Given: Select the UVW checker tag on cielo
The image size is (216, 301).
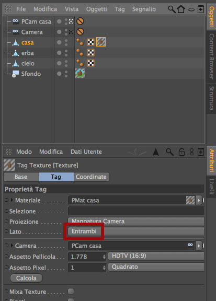Looking at the screenshot, I should [90, 63].
